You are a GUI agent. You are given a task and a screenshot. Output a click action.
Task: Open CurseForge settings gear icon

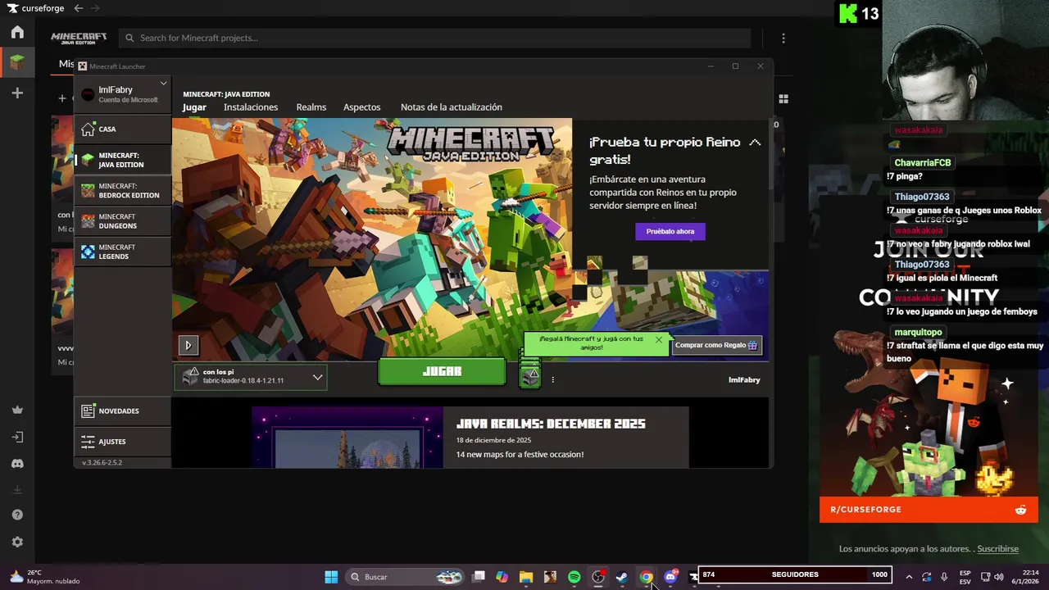[x=17, y=542]
